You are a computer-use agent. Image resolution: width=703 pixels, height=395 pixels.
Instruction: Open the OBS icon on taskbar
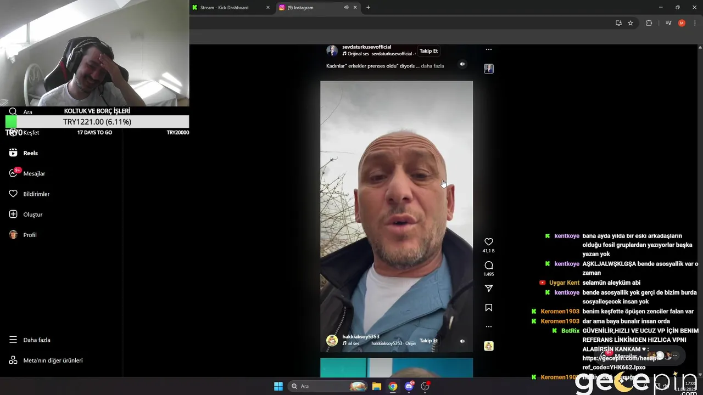click(425, 386)
